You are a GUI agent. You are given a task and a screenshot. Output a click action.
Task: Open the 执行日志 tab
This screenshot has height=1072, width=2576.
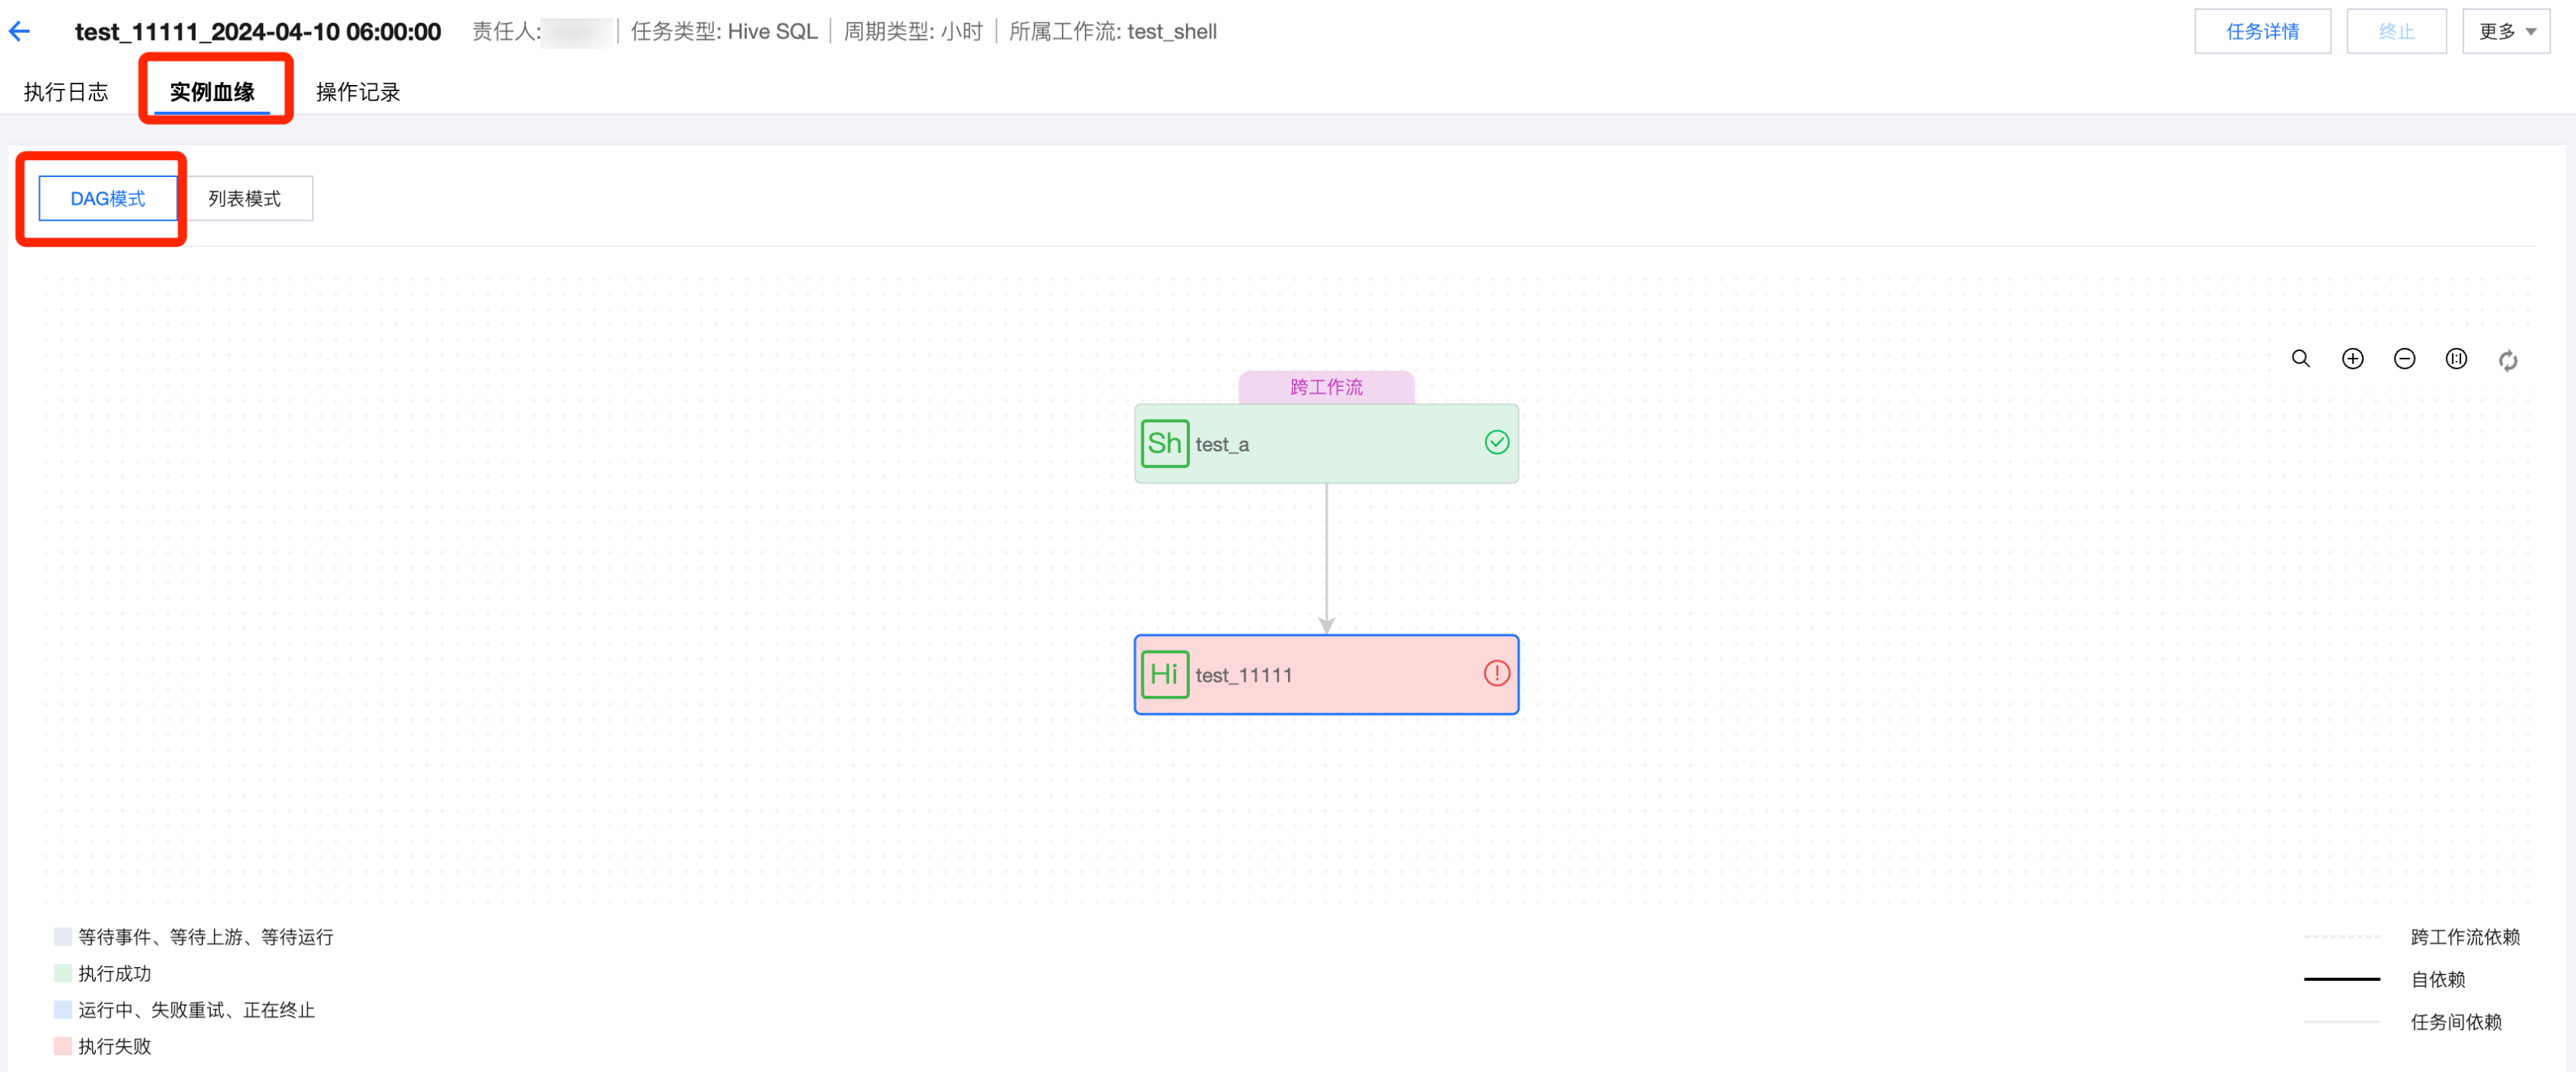click(66, 92)
